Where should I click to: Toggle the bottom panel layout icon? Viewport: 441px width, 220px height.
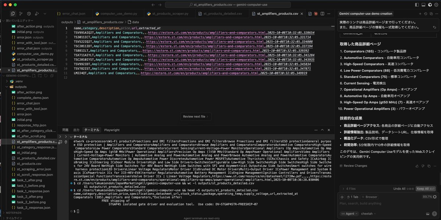pos(423,5)
